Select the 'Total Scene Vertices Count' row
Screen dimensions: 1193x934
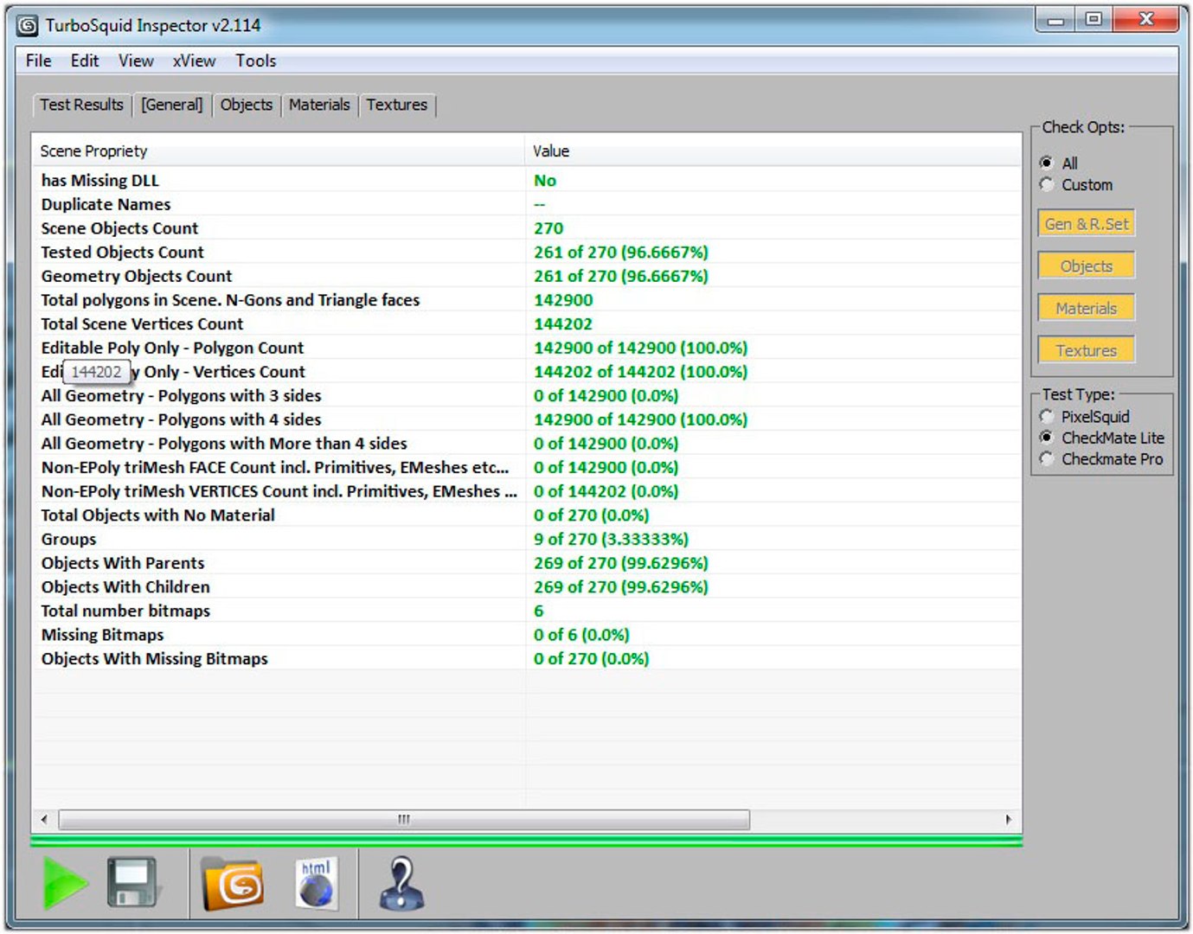tap(527, 323)
